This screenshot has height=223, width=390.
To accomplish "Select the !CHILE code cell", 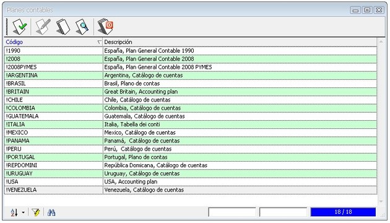I will [53, 100].
